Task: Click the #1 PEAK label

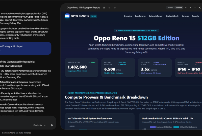Action: coord(92,62)
